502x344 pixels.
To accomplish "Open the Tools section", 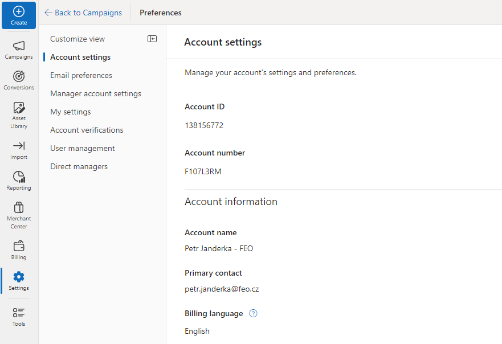I will (19, 317).
